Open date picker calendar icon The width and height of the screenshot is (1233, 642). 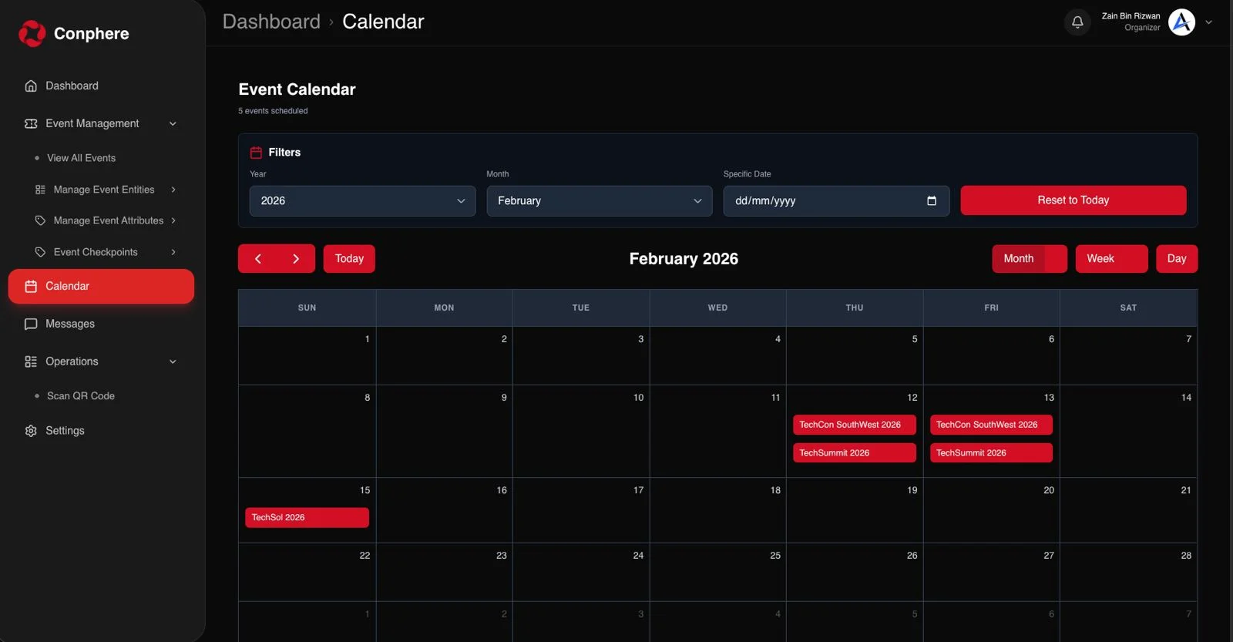pos(931,201)
